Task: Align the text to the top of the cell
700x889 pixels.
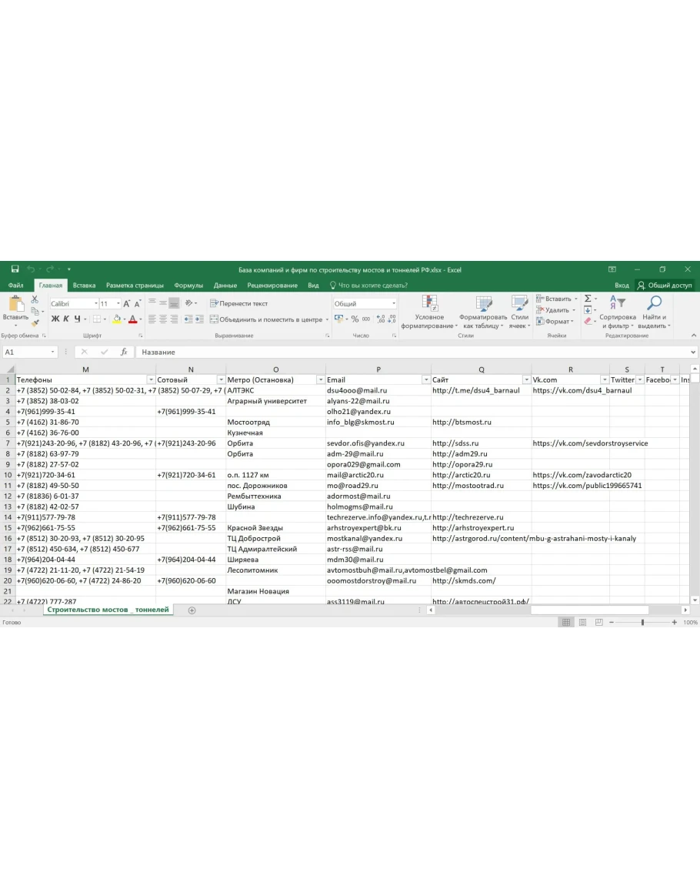Action: coord(152,302)
